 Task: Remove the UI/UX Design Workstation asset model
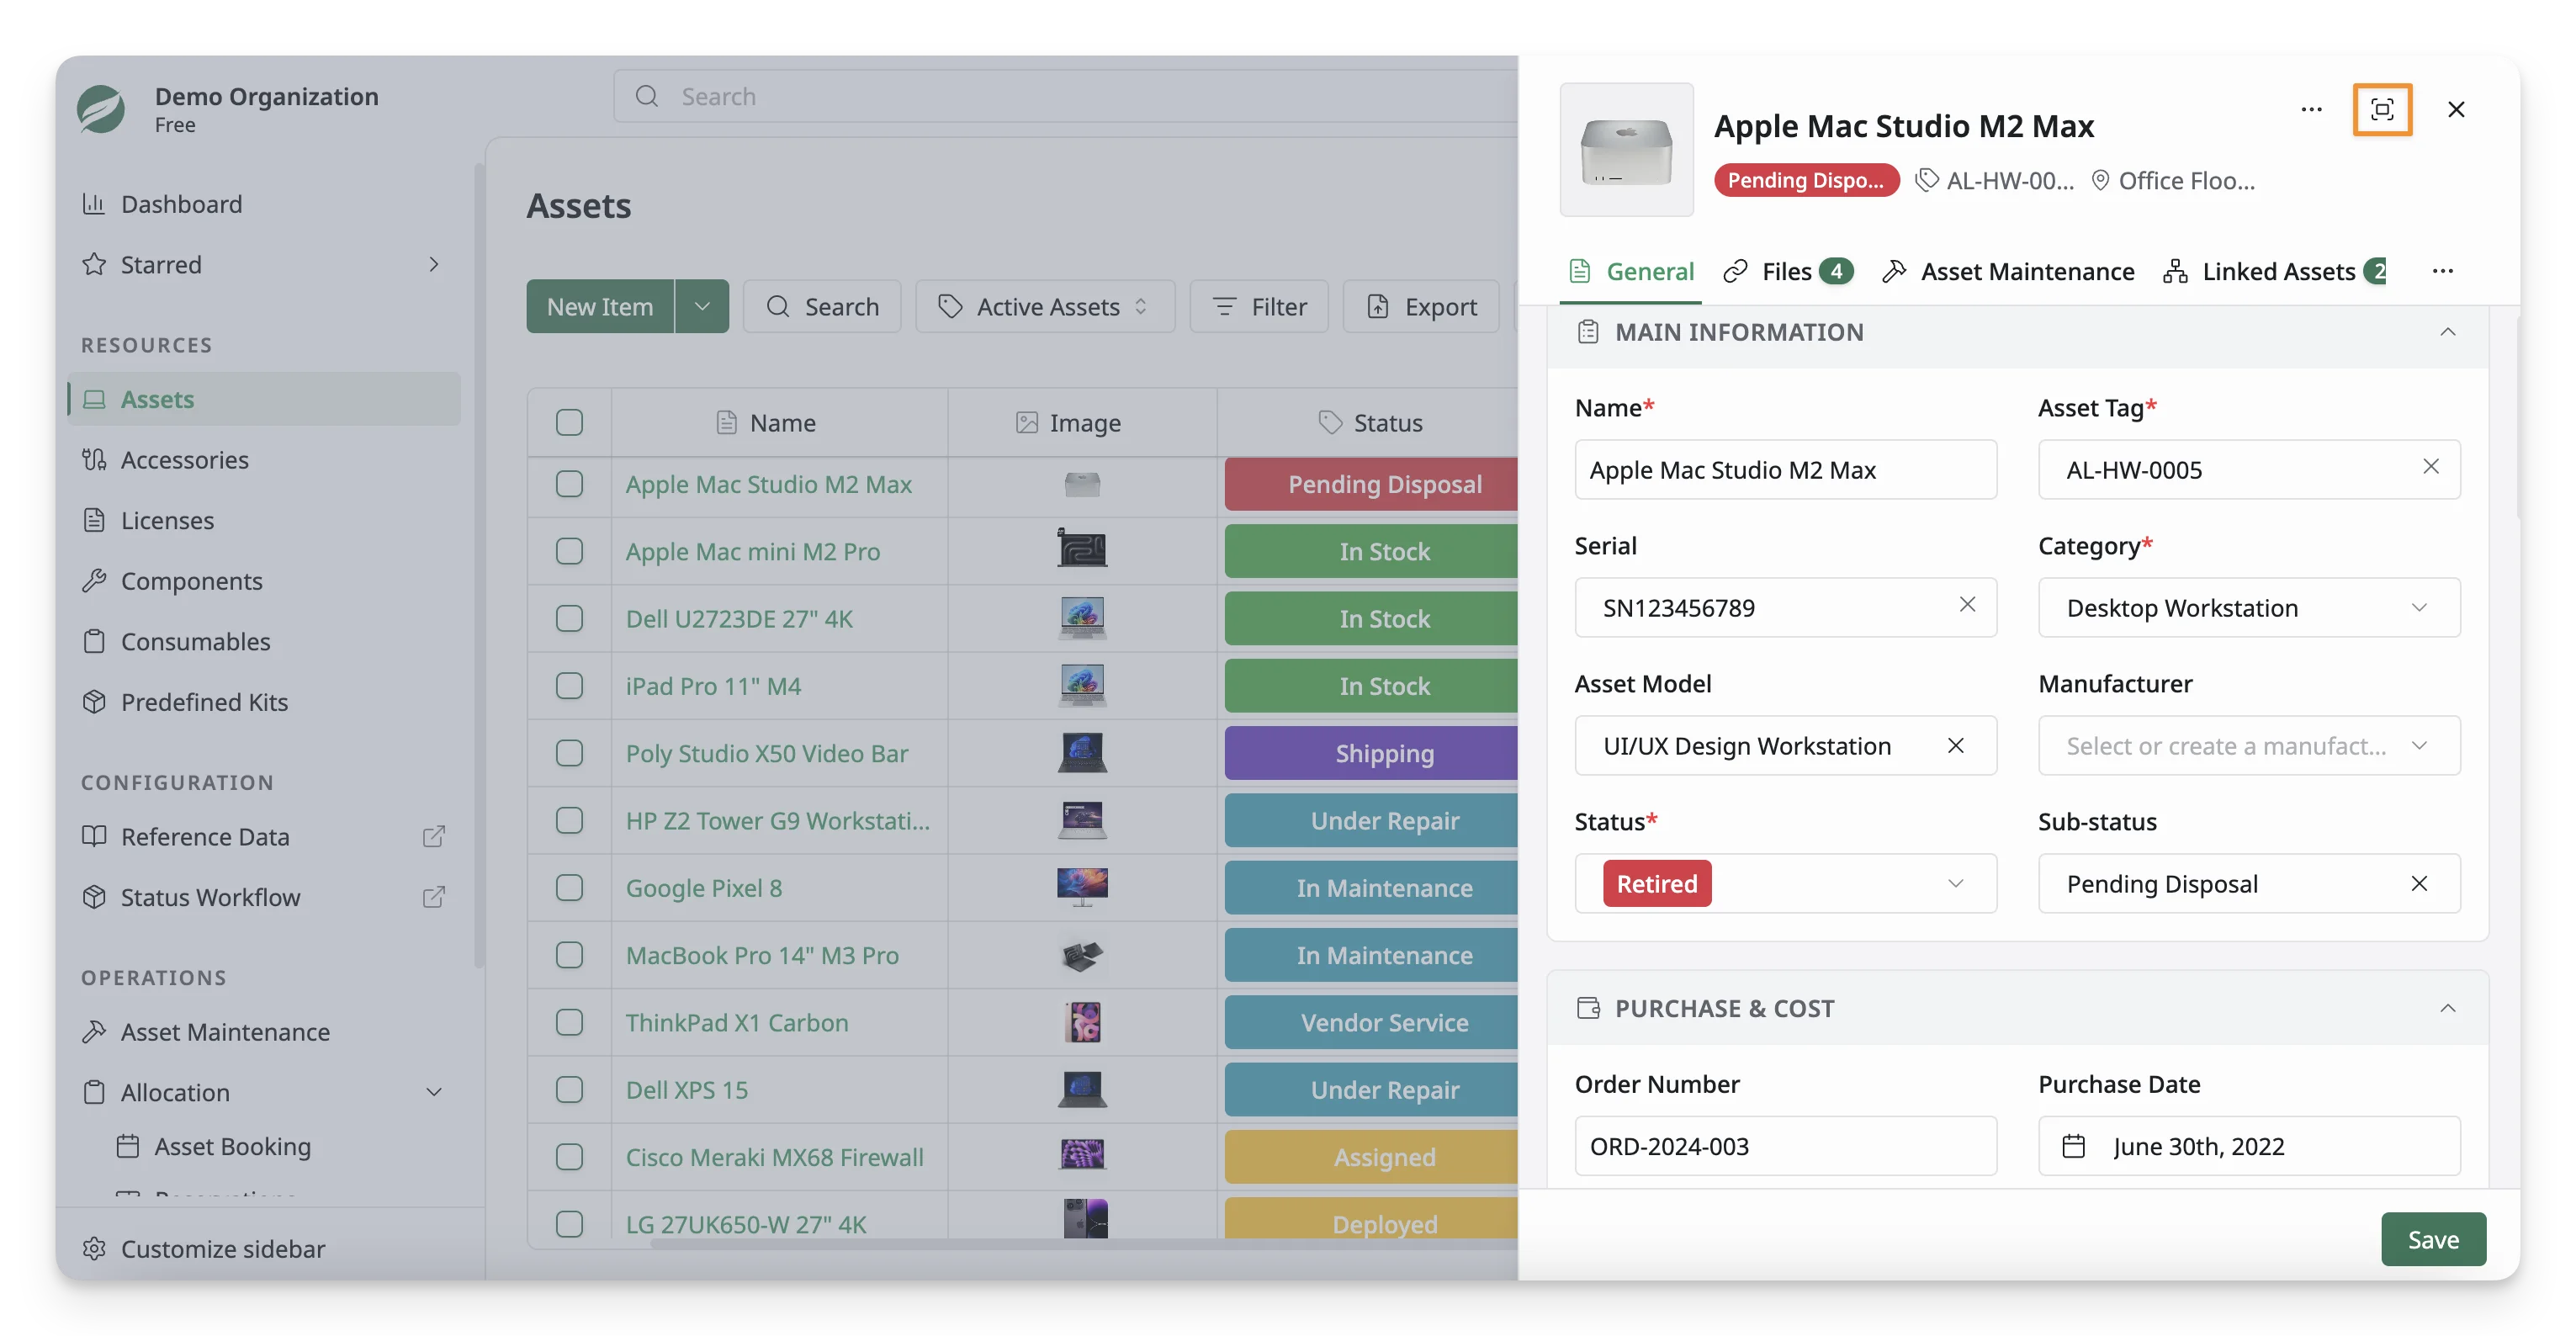pyautogui.click(x=1956, y=746)
